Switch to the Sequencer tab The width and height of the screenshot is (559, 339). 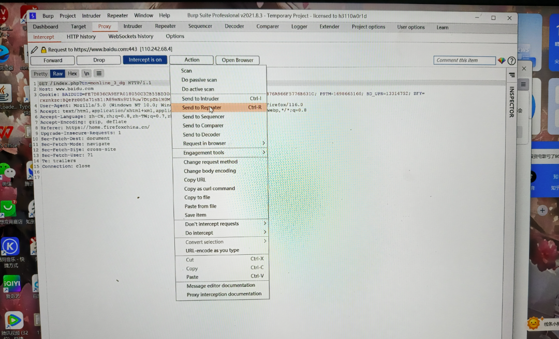click(200, 26)
